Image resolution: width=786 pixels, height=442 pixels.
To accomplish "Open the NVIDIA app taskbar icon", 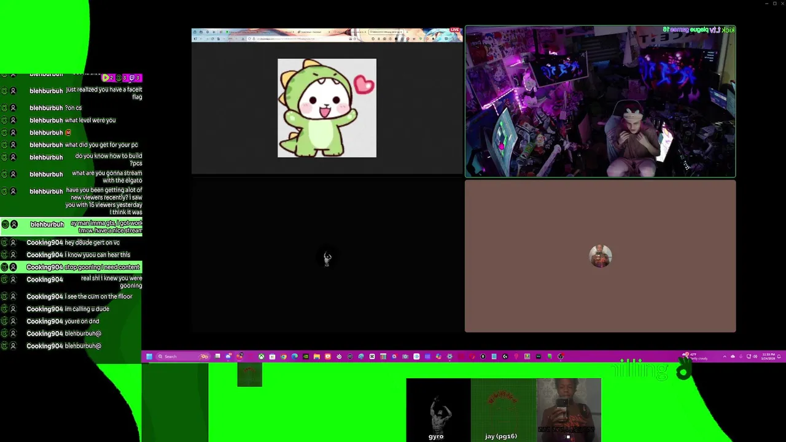I will point(306,356).
